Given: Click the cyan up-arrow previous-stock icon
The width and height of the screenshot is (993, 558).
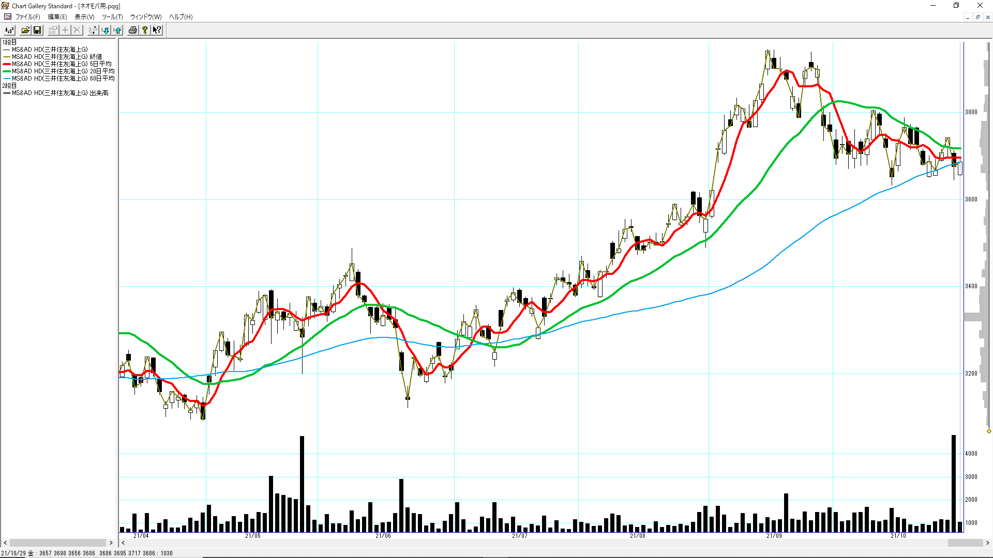Looking at the screenshot, I should point(118,30).
